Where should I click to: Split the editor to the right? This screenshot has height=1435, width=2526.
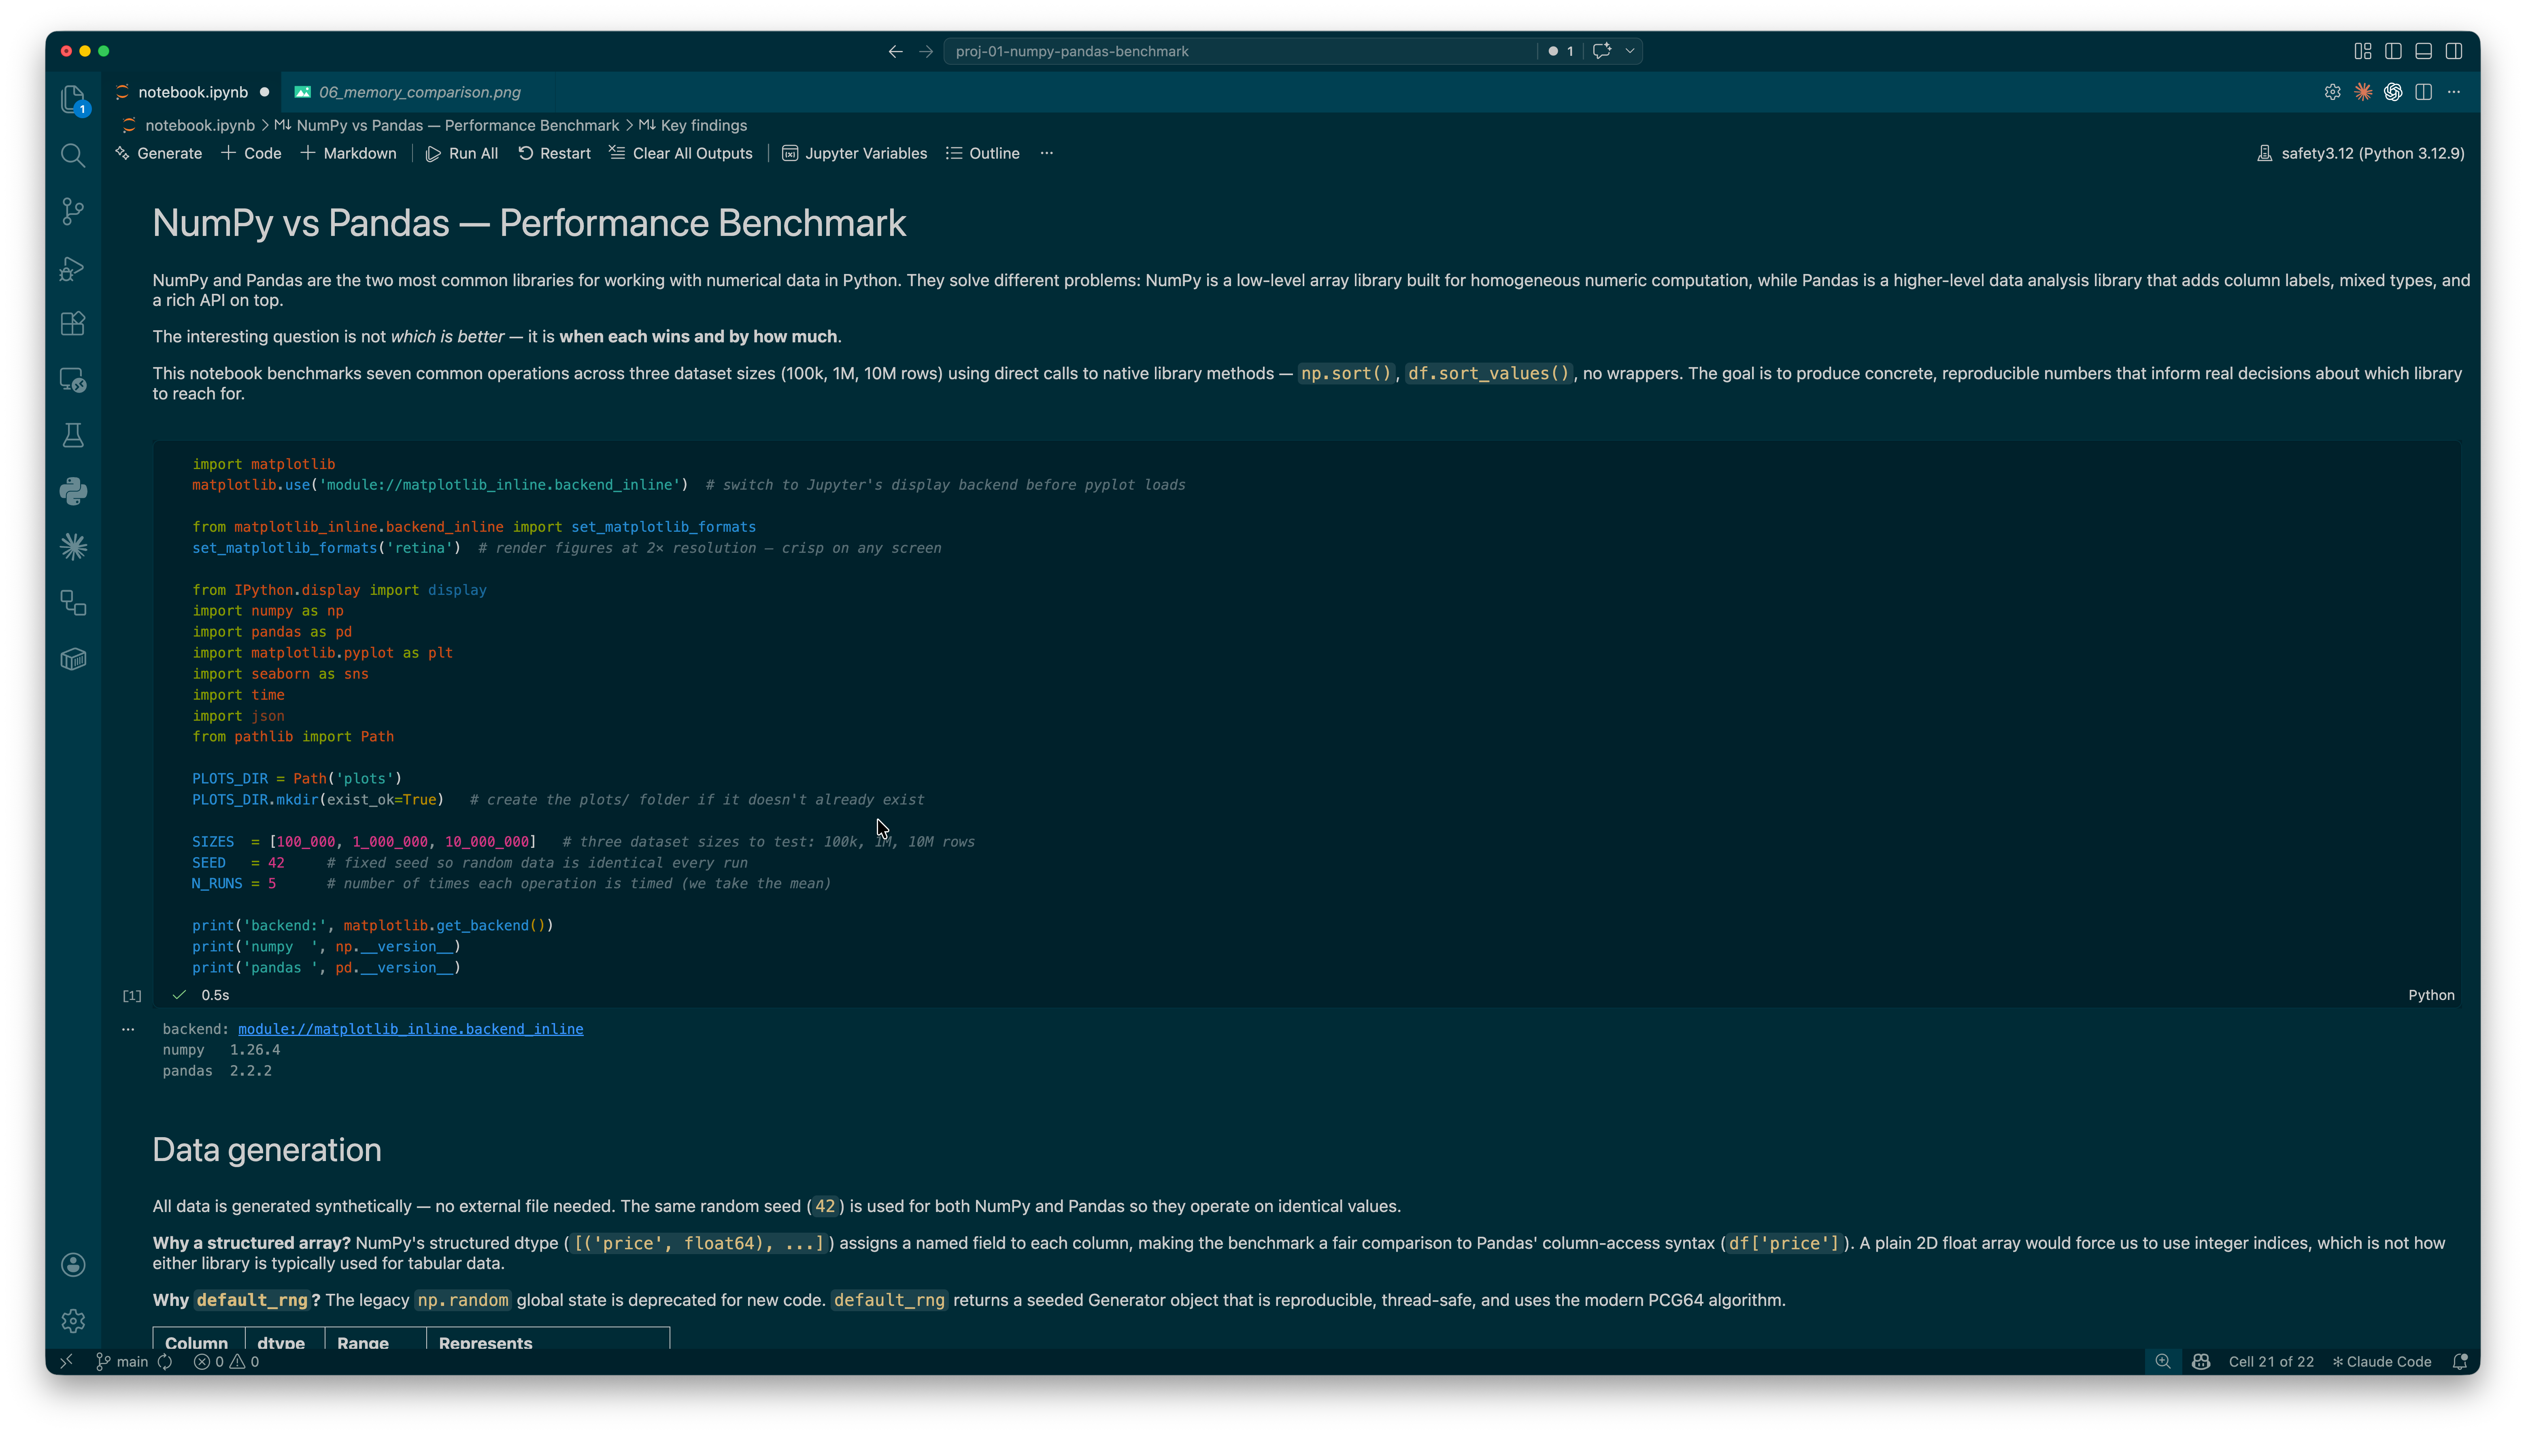point(2424,91)
